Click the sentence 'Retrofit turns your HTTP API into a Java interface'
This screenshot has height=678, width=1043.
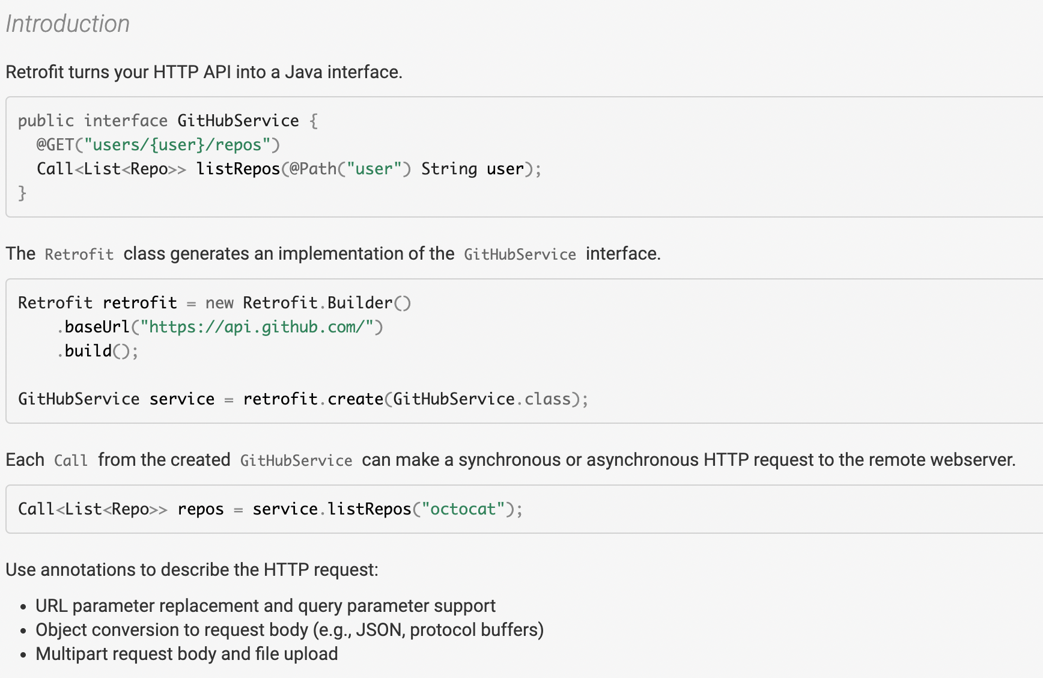pos(204,72)
